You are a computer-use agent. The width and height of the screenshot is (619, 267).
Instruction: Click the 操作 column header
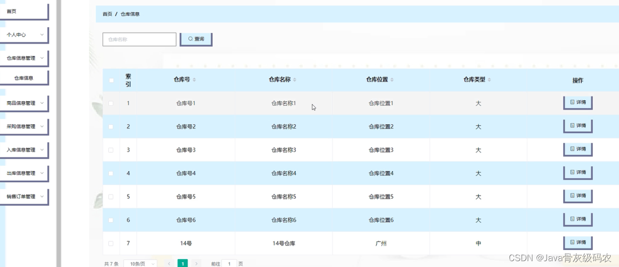click(x=578, y=80)
